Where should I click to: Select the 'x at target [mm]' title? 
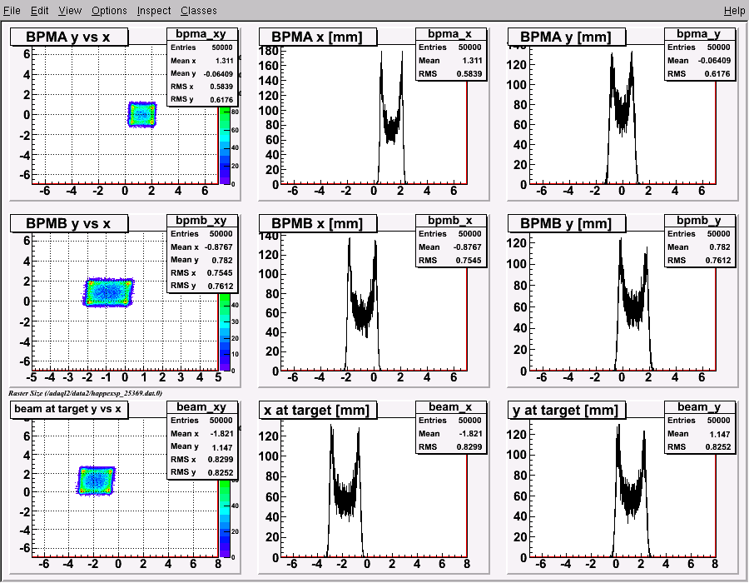click(317, 410)
